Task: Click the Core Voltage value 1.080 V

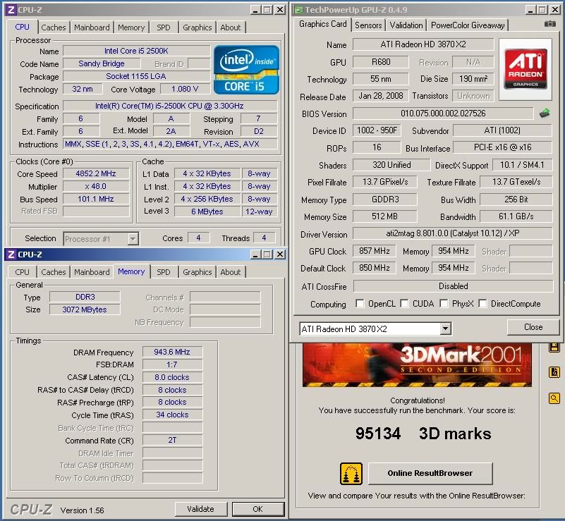Action: (x=185, y=89)
